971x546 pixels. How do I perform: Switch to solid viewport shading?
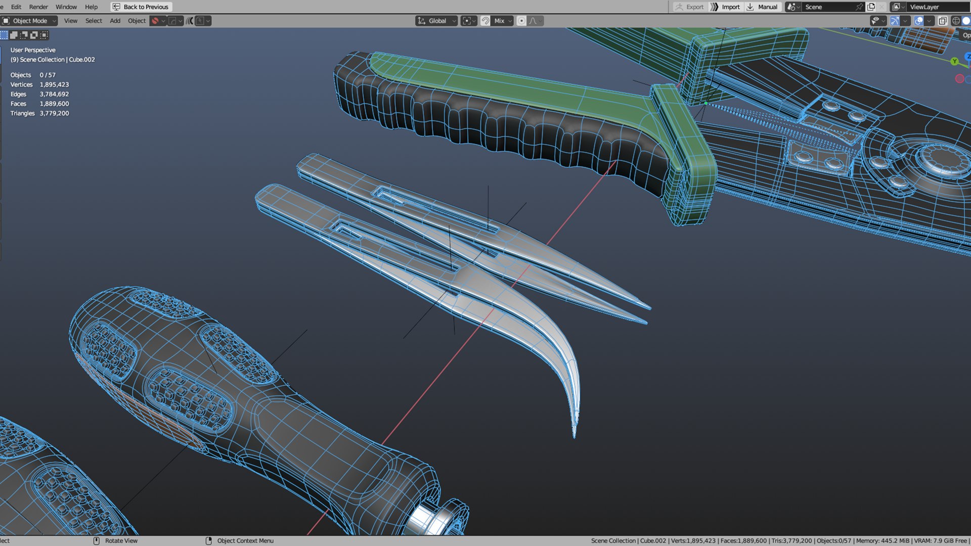coord(966,21)
